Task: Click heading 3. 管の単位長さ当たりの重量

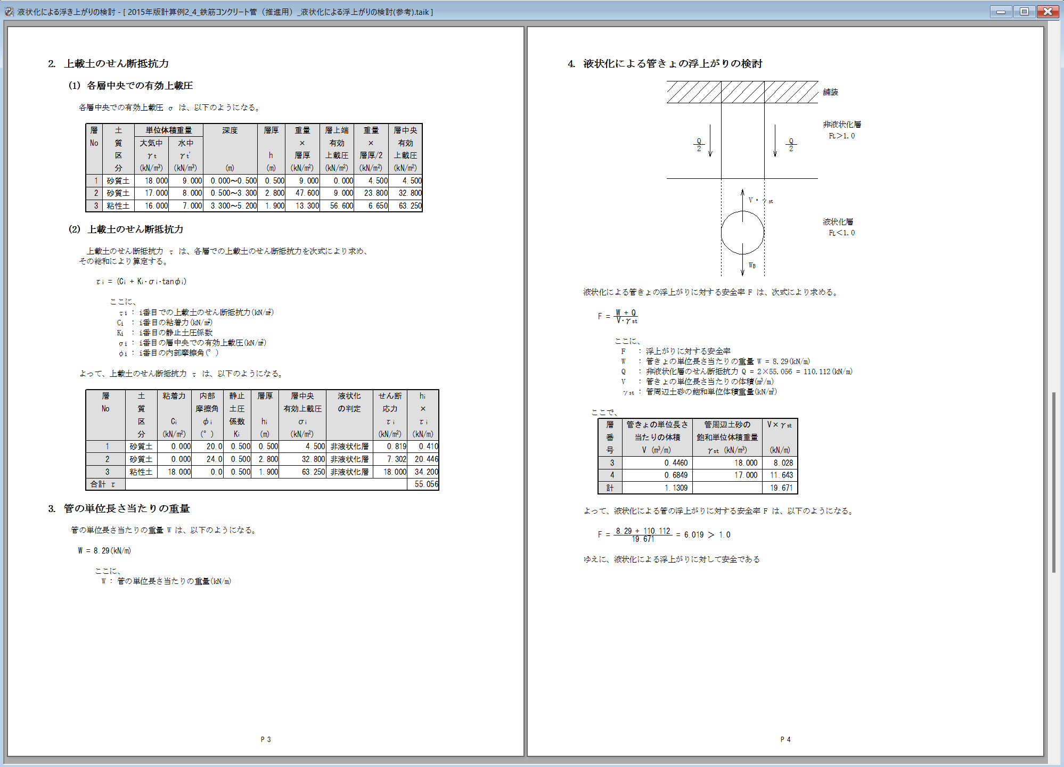Action: coord(119,509)
